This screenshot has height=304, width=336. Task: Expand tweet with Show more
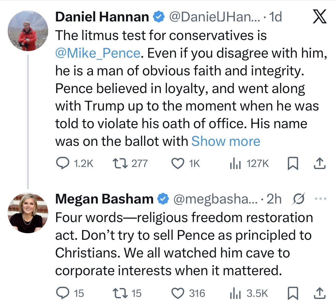pos(226,141)
